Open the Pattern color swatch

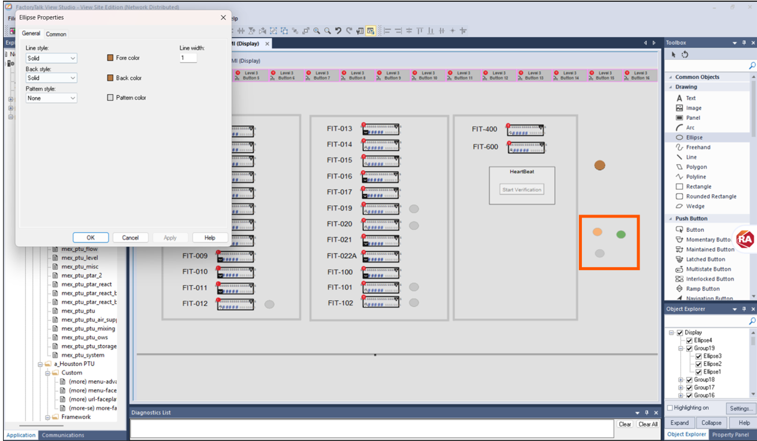110,98
